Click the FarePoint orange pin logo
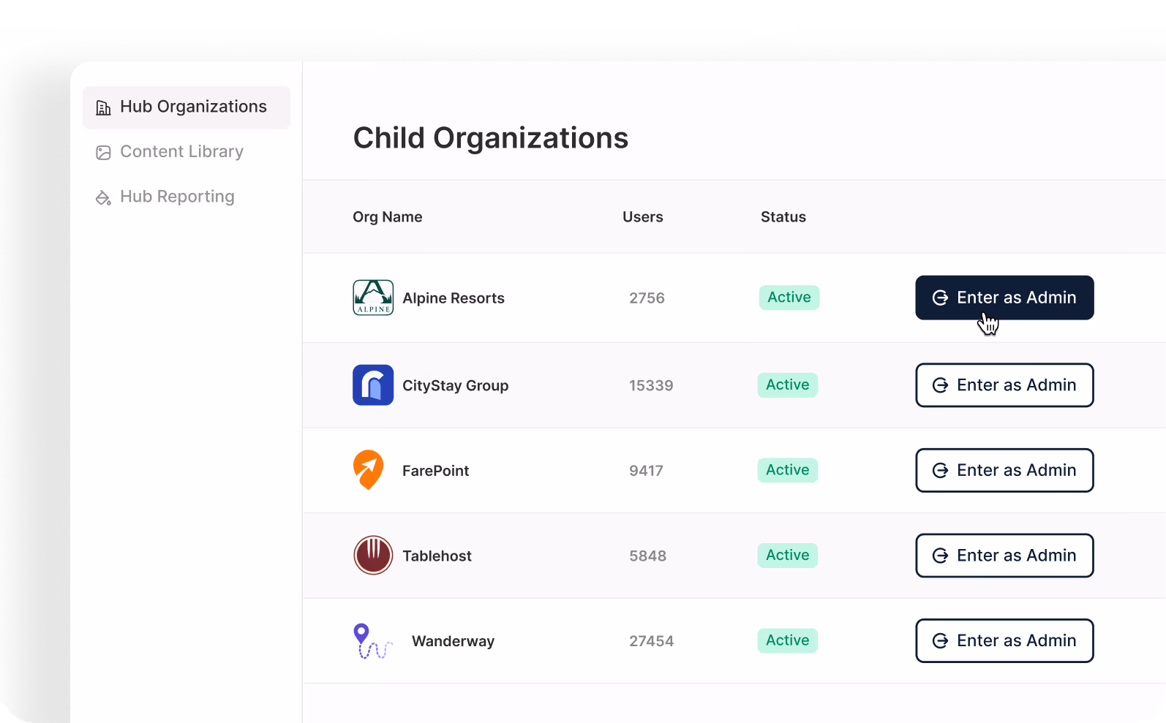1166x723 pixels. (369, 470)
